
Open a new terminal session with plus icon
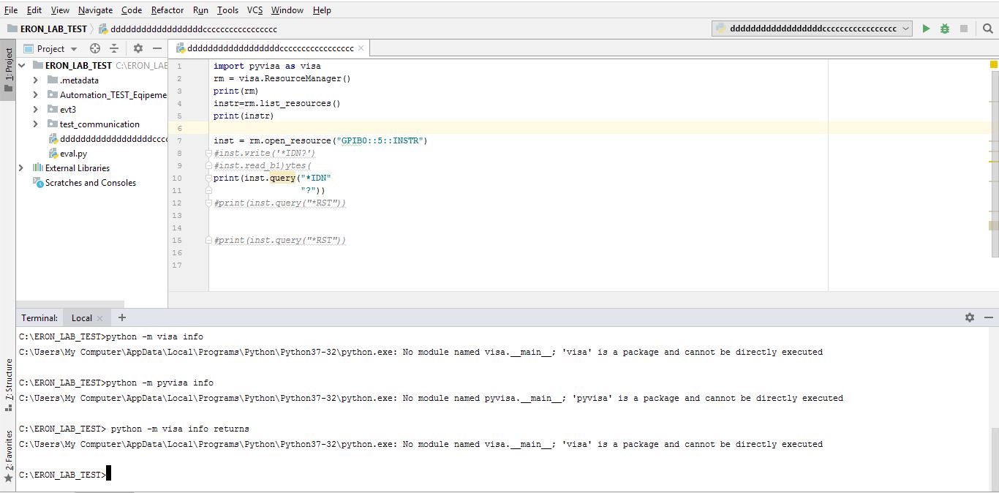[121, 317]
